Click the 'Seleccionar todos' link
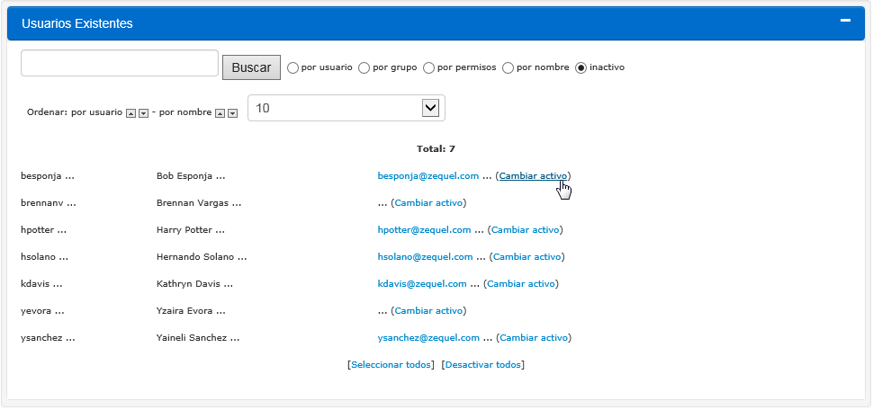The width and height of the screenshot is (873, 410). click(391, 365)
